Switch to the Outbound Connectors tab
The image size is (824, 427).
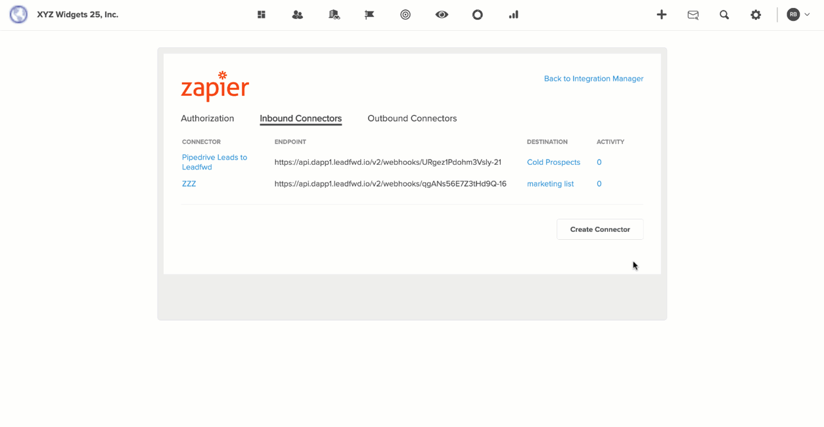412,118
